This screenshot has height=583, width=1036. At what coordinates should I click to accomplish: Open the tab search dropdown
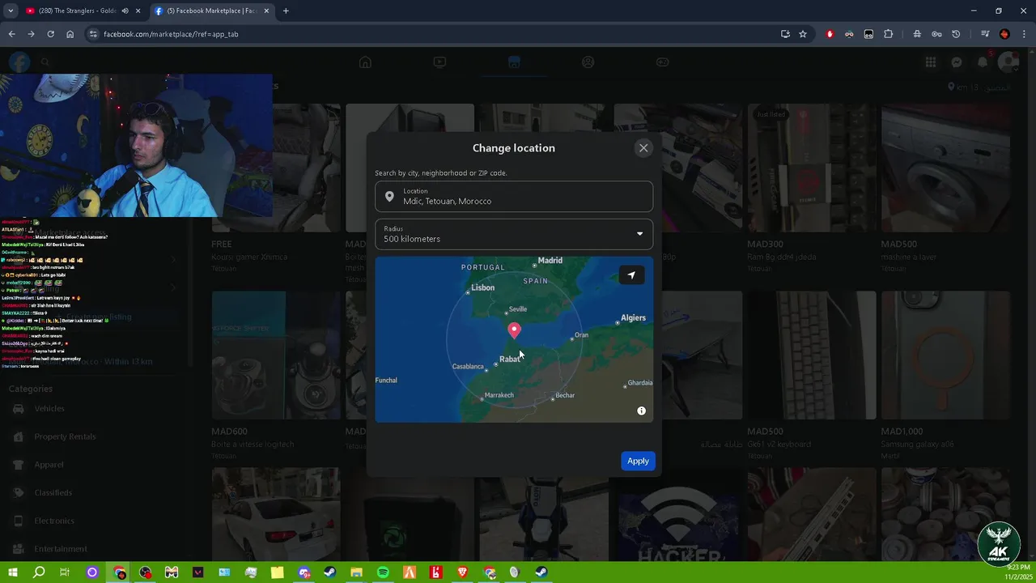click(x=11, y=11)
